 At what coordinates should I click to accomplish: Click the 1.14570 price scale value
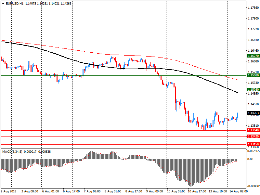point(253,104)
